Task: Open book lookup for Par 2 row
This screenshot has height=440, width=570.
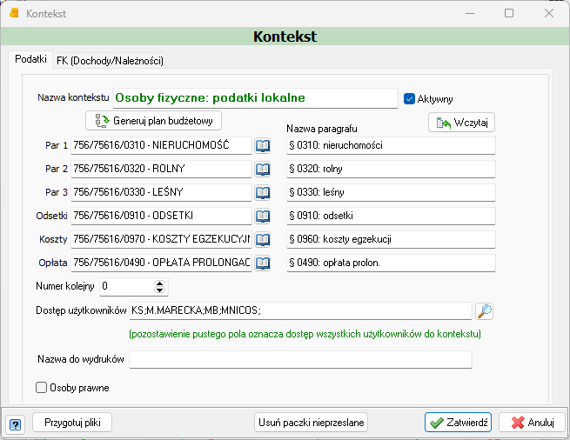Action: 262,170
